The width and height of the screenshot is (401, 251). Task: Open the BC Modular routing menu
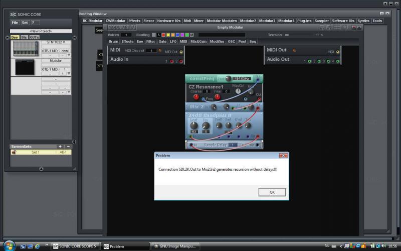pyautogui.click(x=92, y=21)
